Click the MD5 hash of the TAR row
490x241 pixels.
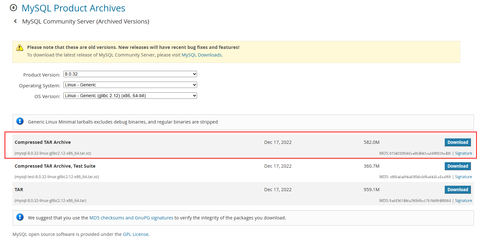[420, 201]
